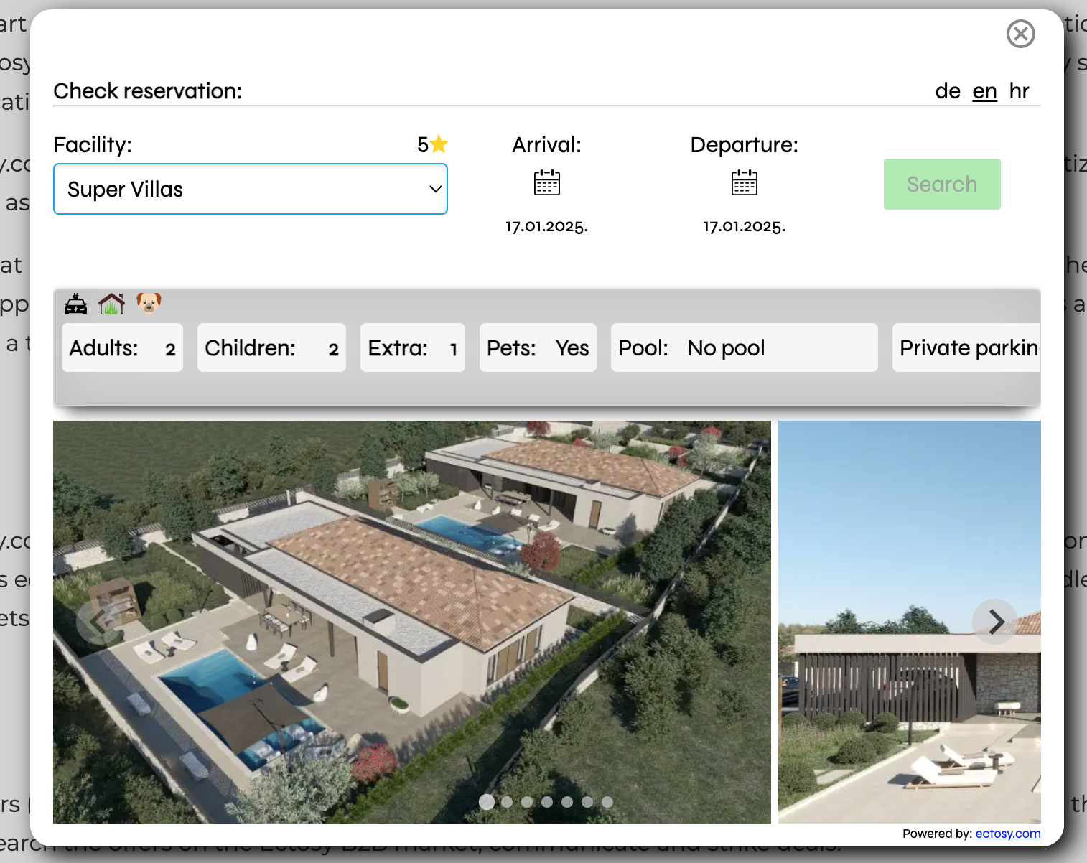1087x863 pixels.
Task: Switch language to German (de)
Action: (x=948, y=91)
